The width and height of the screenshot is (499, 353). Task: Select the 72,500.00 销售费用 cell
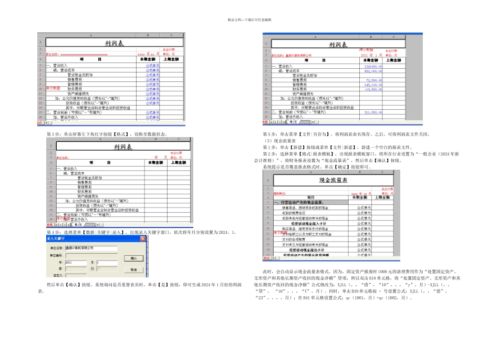click(371, 80)
